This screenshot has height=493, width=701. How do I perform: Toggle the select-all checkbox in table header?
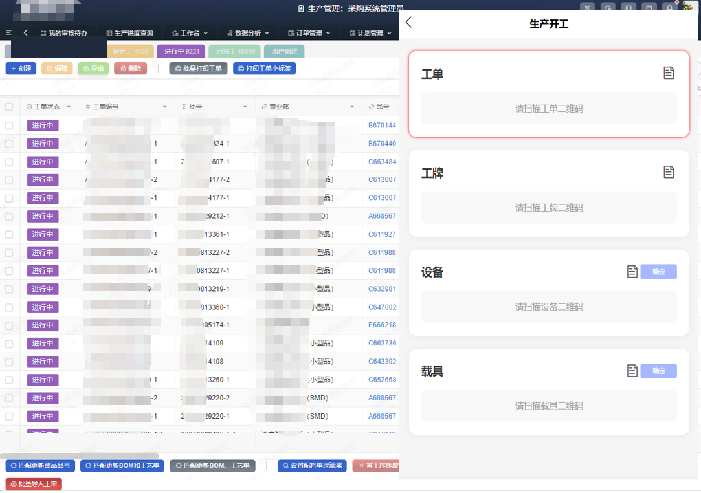pos(9,107)
